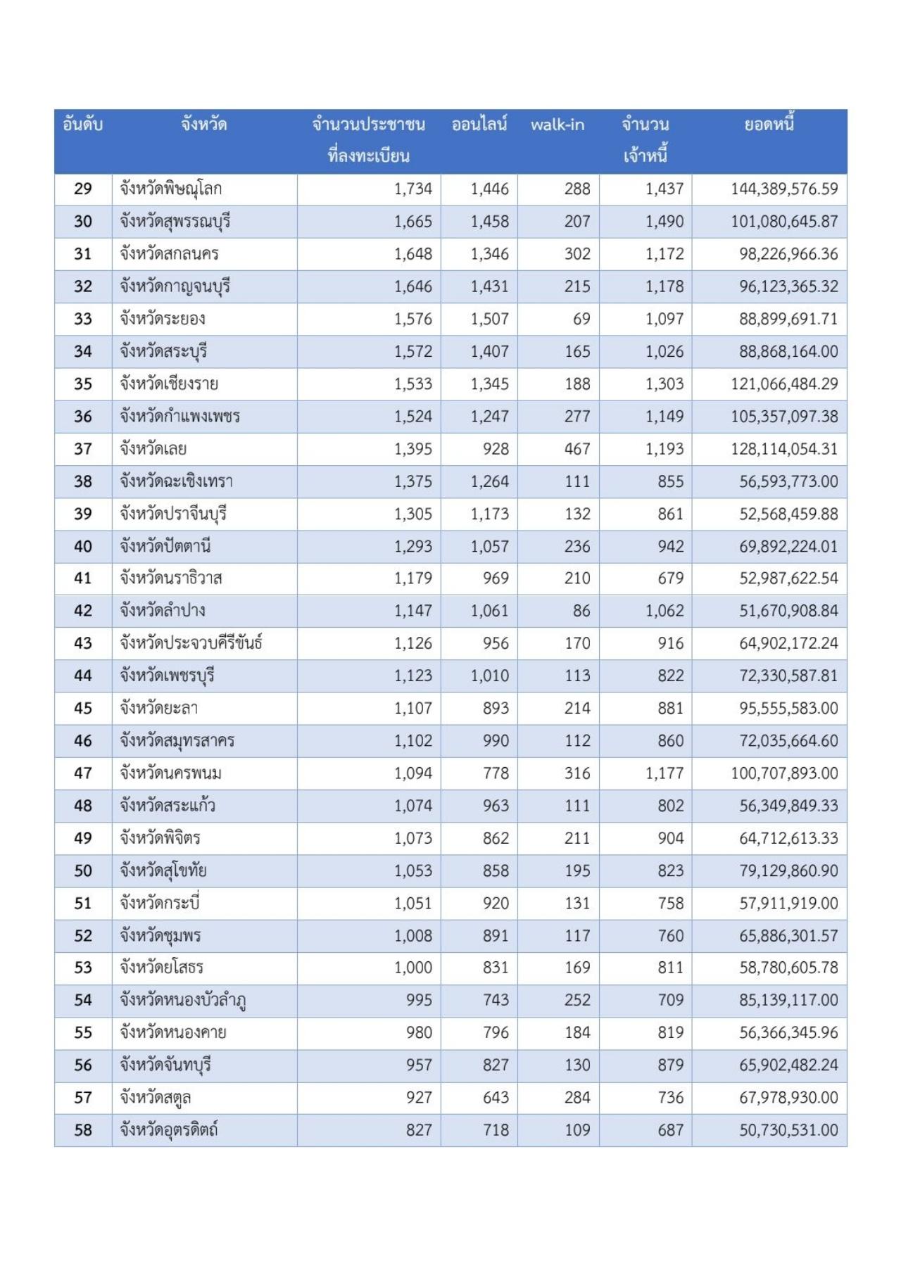Click the จังหวัด column header
Image resolution: width=901 pixels, height=1273 pixels.
[x=204, y=125]
